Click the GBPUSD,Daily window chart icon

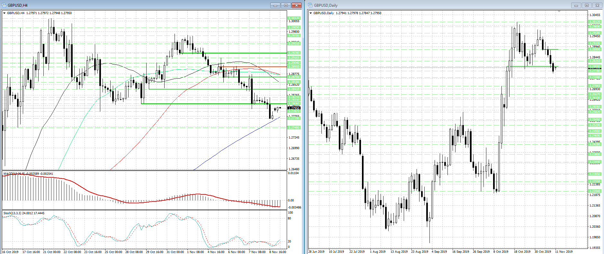(310, 5)
